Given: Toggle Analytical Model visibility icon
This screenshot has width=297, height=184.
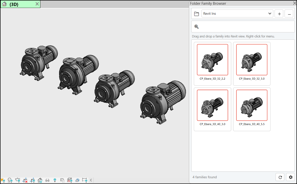Looking at the screenshot, I should (x=70, y=180).
